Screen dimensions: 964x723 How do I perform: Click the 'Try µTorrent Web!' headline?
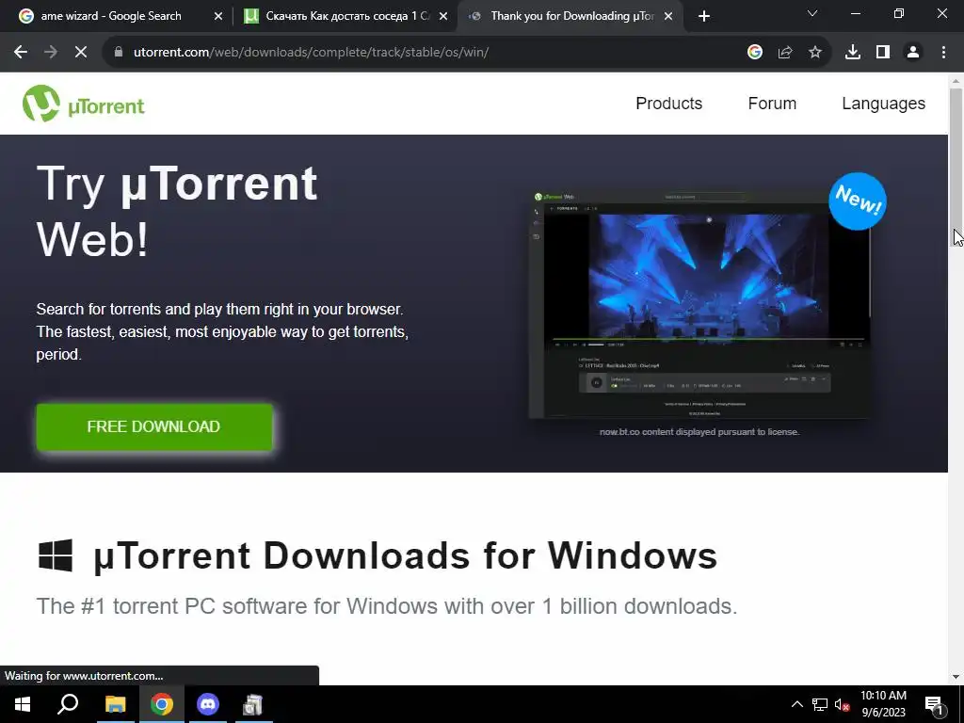coord(177,211)
